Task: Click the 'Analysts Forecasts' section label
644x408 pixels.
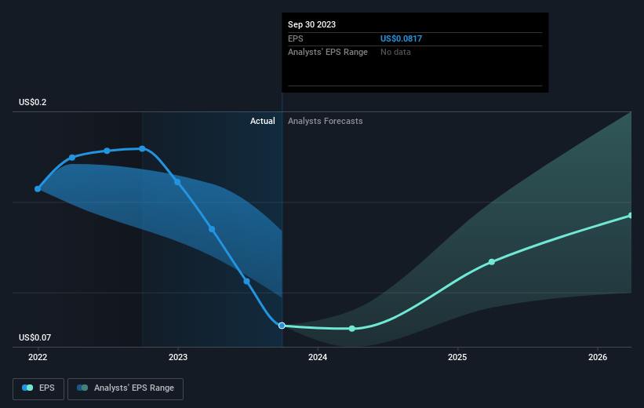Action: point(326,121)
